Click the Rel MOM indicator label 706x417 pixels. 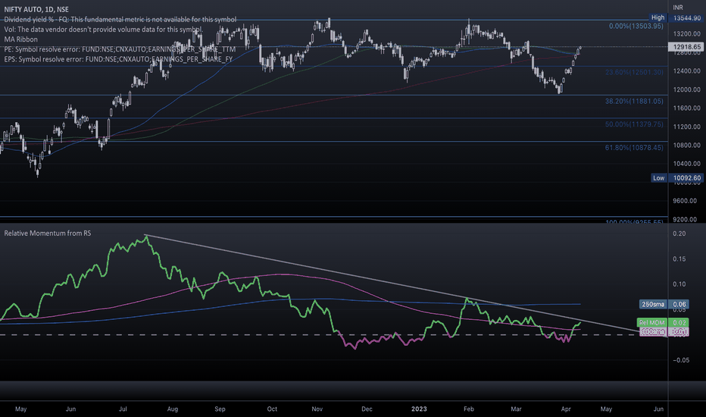click(652, 322)
